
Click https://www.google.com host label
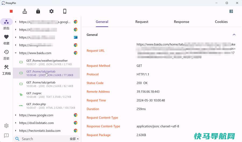pos(36,115)
